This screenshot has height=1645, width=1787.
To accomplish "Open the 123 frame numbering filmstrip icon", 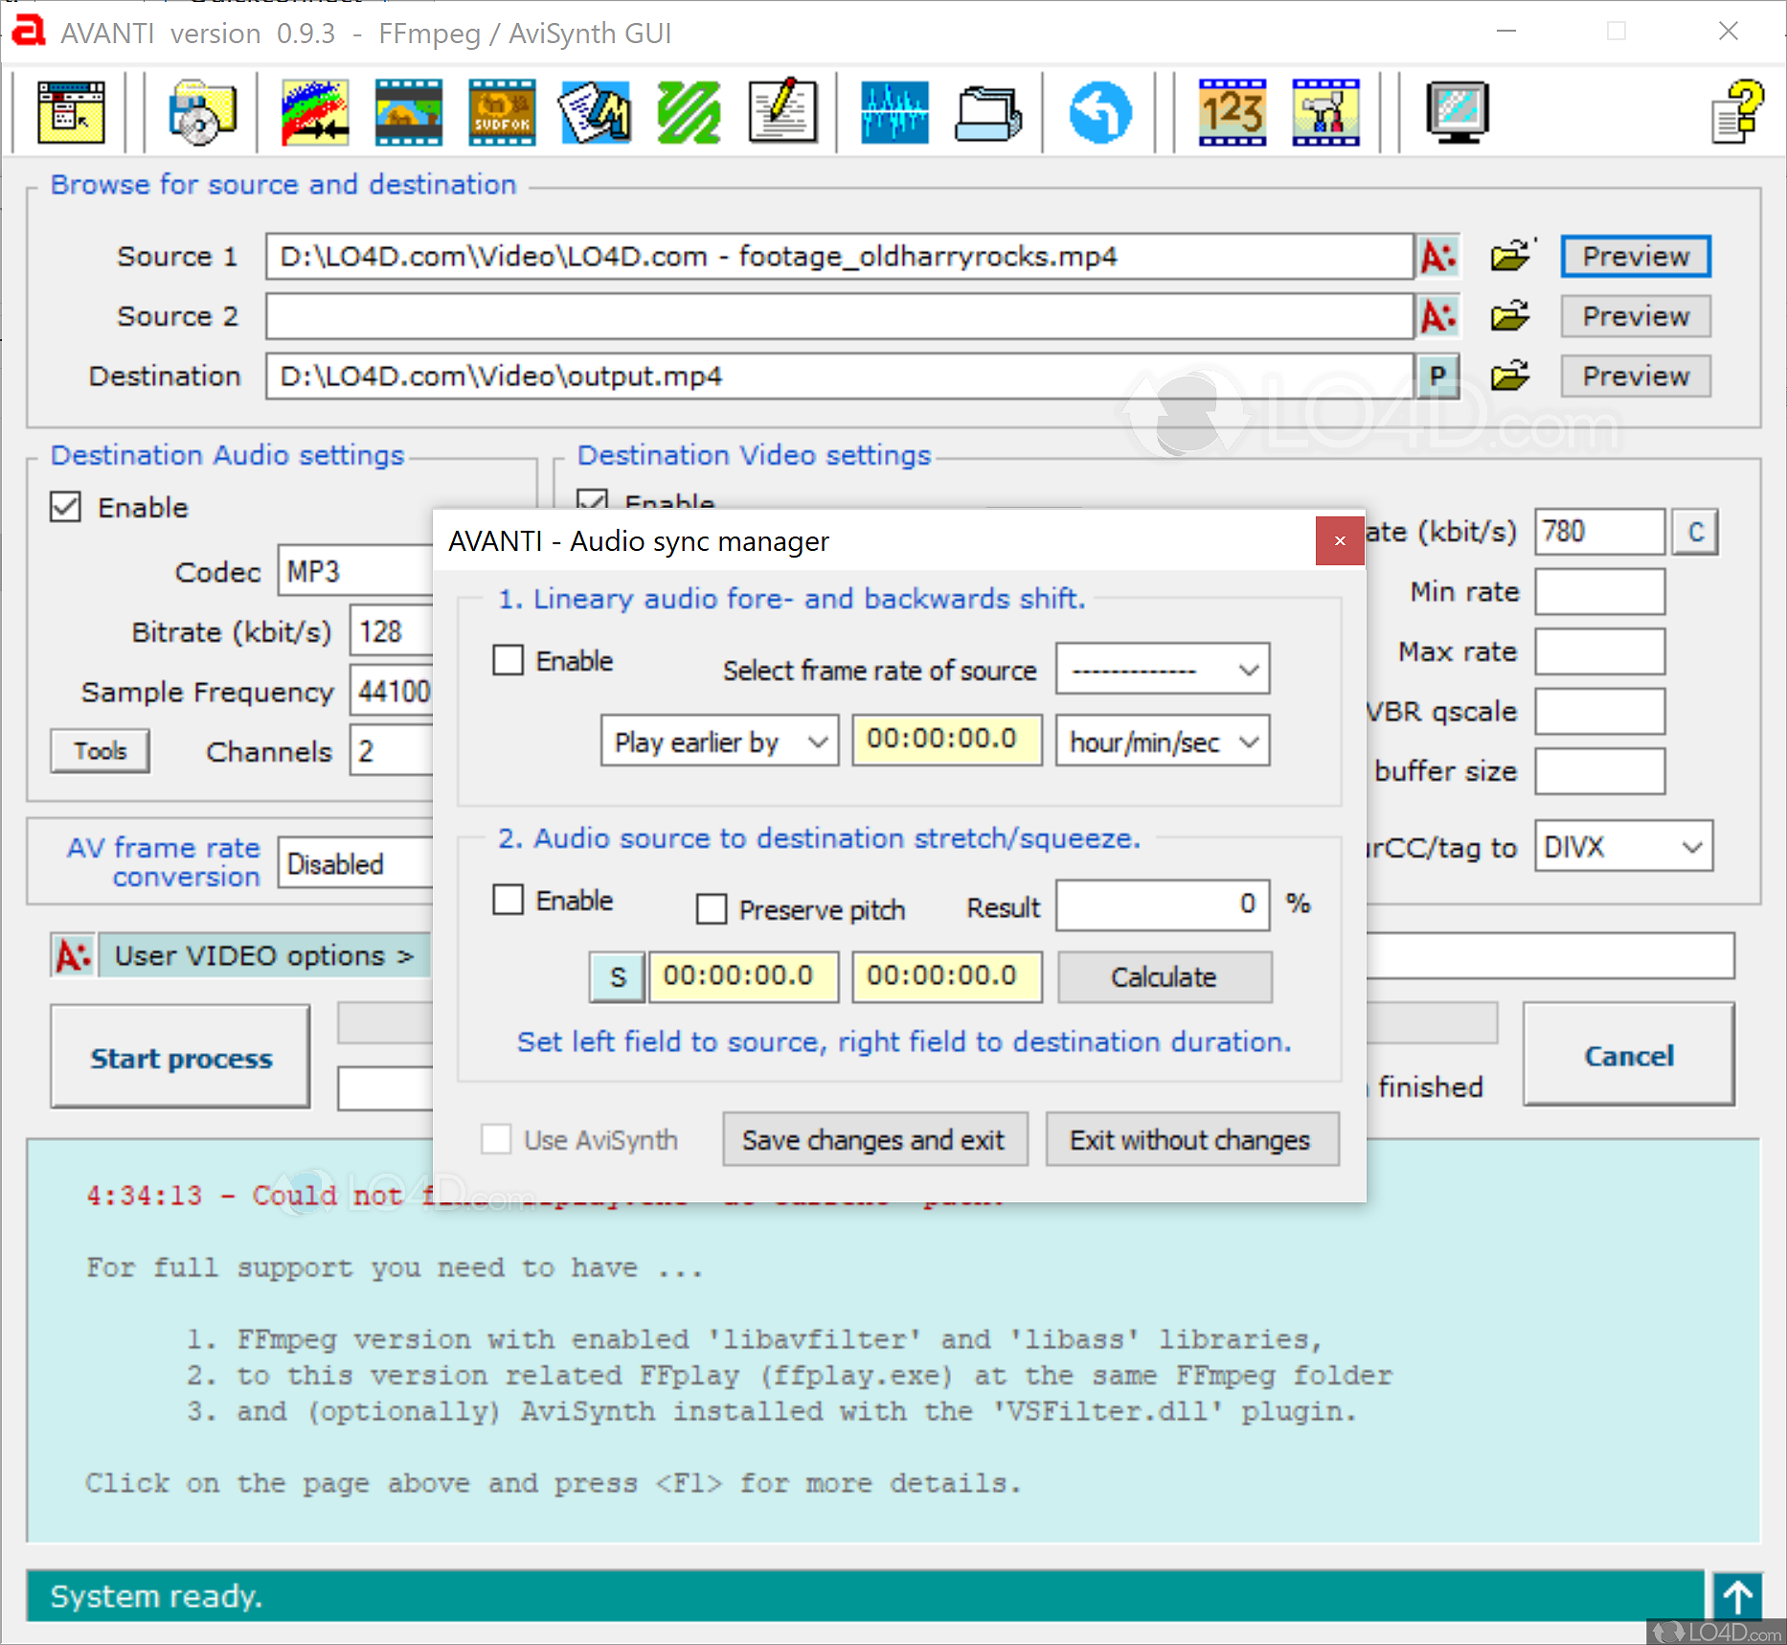I will point(1233,113).
